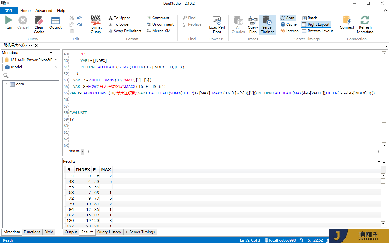Expand the data table node
The width and height of the screenshot is (389, 243).
click(6, 84)
